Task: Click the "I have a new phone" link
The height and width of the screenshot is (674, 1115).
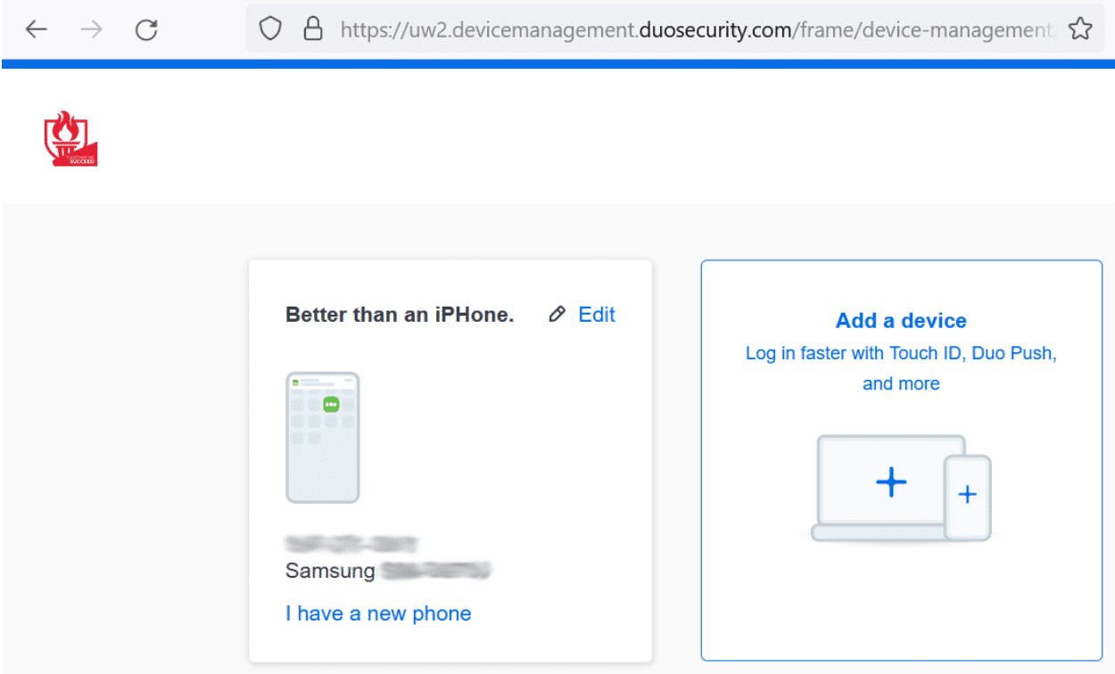Action: pyautogui.click(x=378, y=613)
